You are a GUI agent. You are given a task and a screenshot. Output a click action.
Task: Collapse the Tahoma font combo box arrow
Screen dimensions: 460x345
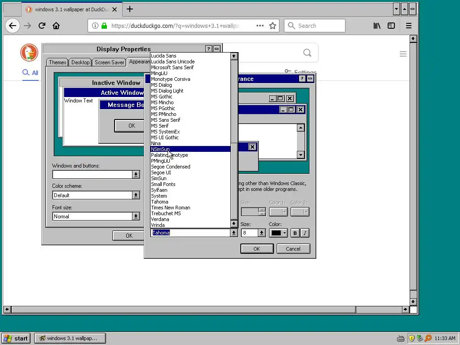pyautogui.click(x=234, y=233)
